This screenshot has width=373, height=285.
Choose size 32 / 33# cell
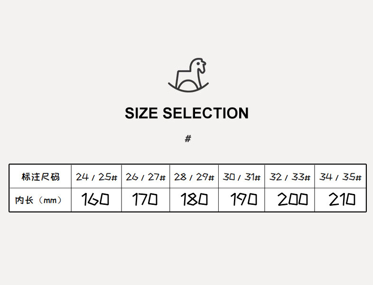point(289,177)
